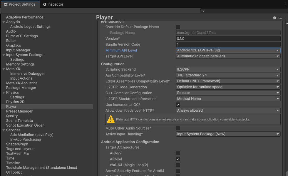The height and width of the screenshot is (176, 288).
Task: Disable the ARM64 architecture checkbox
Action: coord(178,159)
